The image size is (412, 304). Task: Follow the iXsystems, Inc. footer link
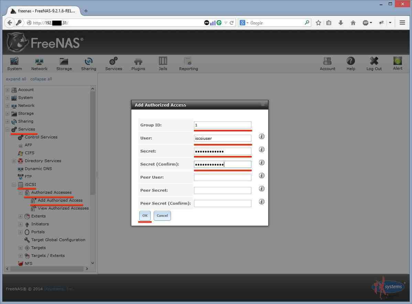pos(59,289)
